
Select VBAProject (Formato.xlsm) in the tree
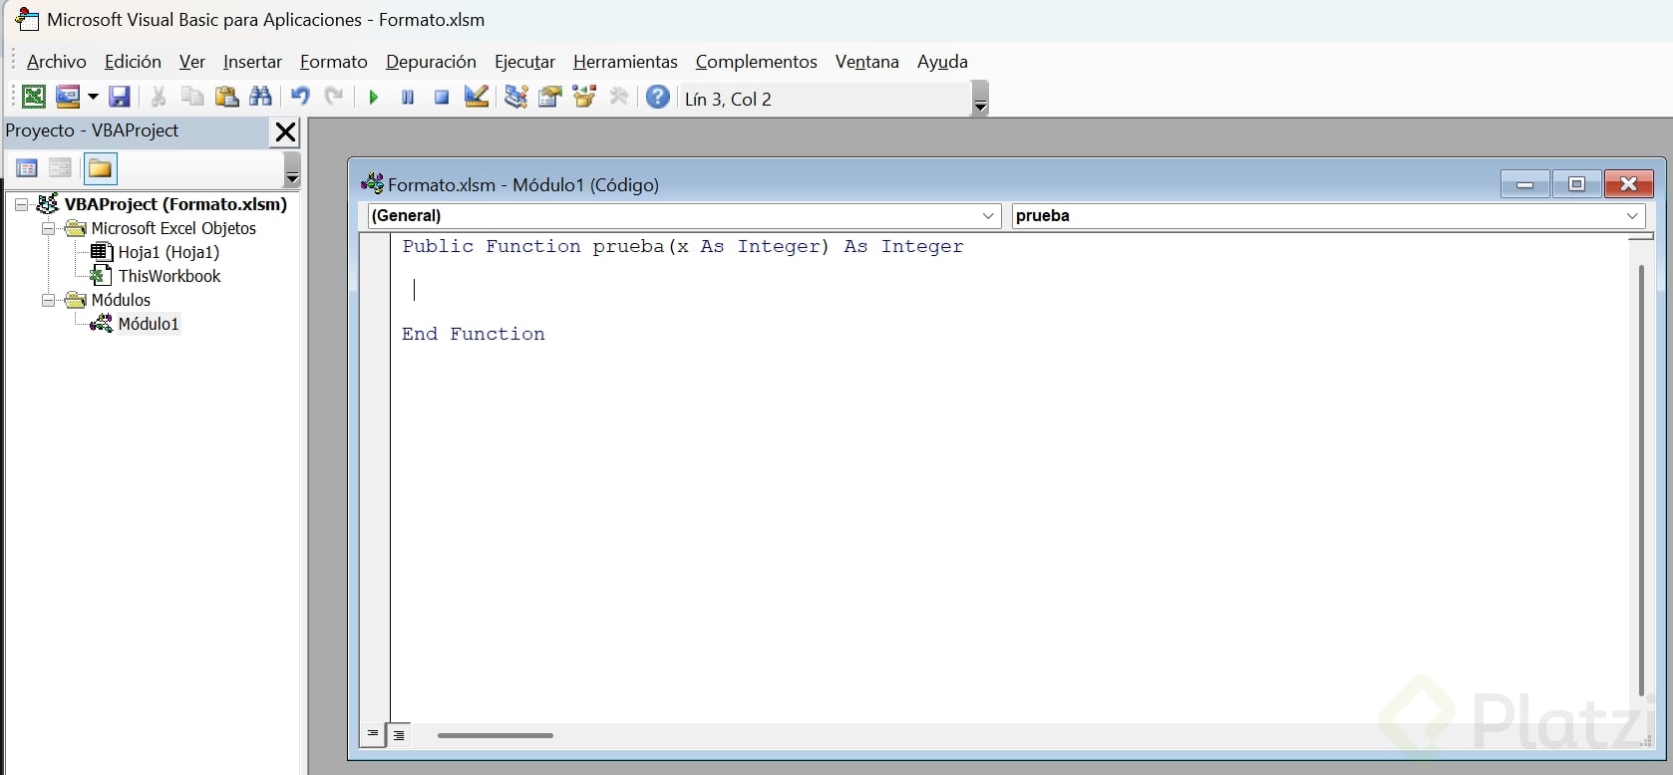point(175,204)
